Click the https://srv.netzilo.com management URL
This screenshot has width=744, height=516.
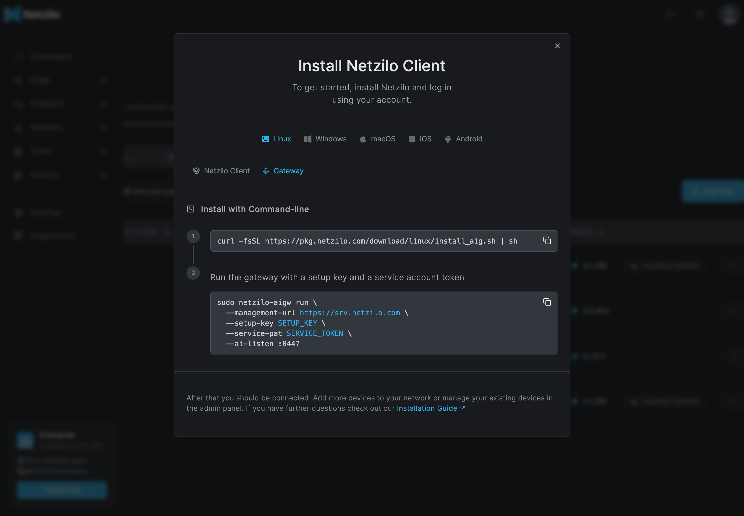pos(350,313)
